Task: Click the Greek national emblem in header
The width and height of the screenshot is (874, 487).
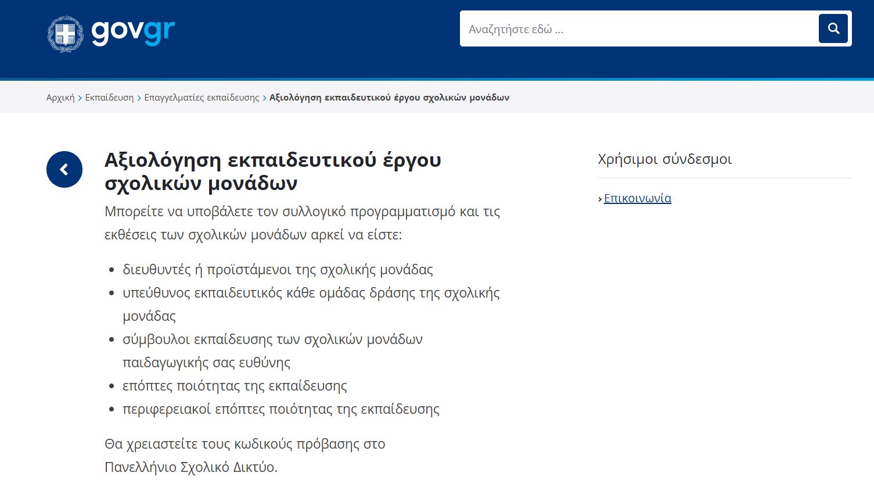Action: pyautogui.click(x=65, y=34)
